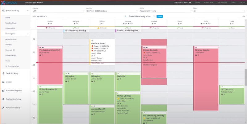Image resolution: width=247 pixels, height=124 pixels.
Task: Click the Visitors group icon
Action: (x=3, y=82)
